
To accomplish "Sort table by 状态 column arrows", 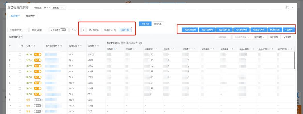I will point(32,46).
